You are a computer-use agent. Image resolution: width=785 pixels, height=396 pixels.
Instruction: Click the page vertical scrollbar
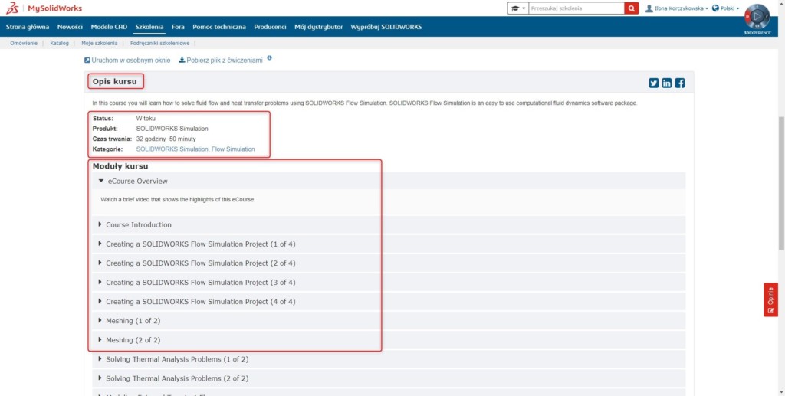(781, 183)
